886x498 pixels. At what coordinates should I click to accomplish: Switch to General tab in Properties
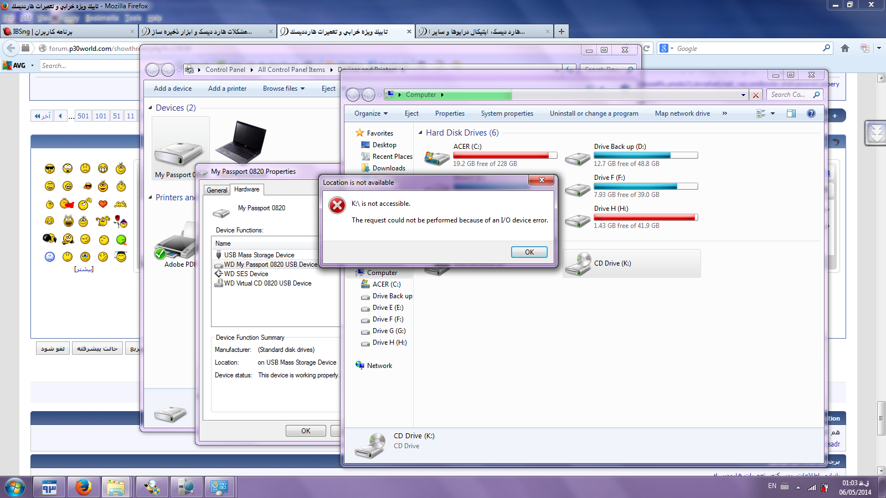(x=217, y=190)
